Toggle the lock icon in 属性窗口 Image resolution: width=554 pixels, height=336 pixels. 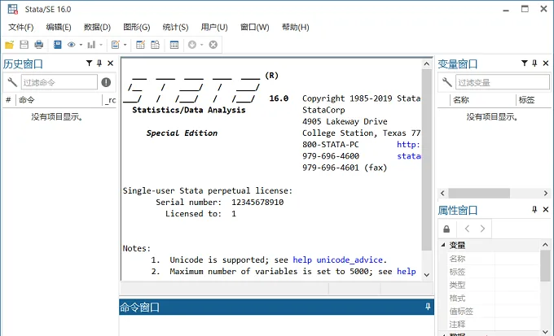(446, 229)
